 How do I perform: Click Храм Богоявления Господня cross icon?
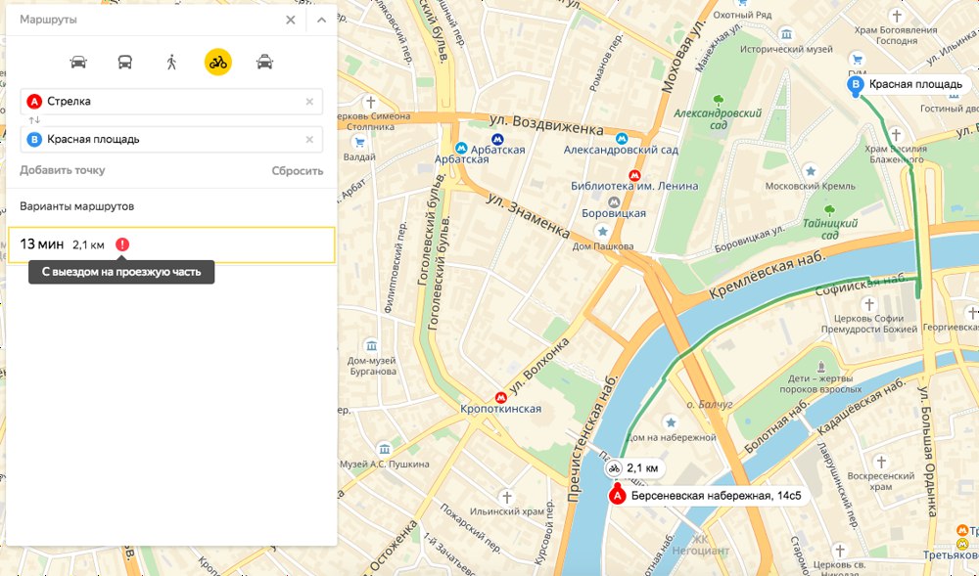pyautogui.click(x=898, y=16)
